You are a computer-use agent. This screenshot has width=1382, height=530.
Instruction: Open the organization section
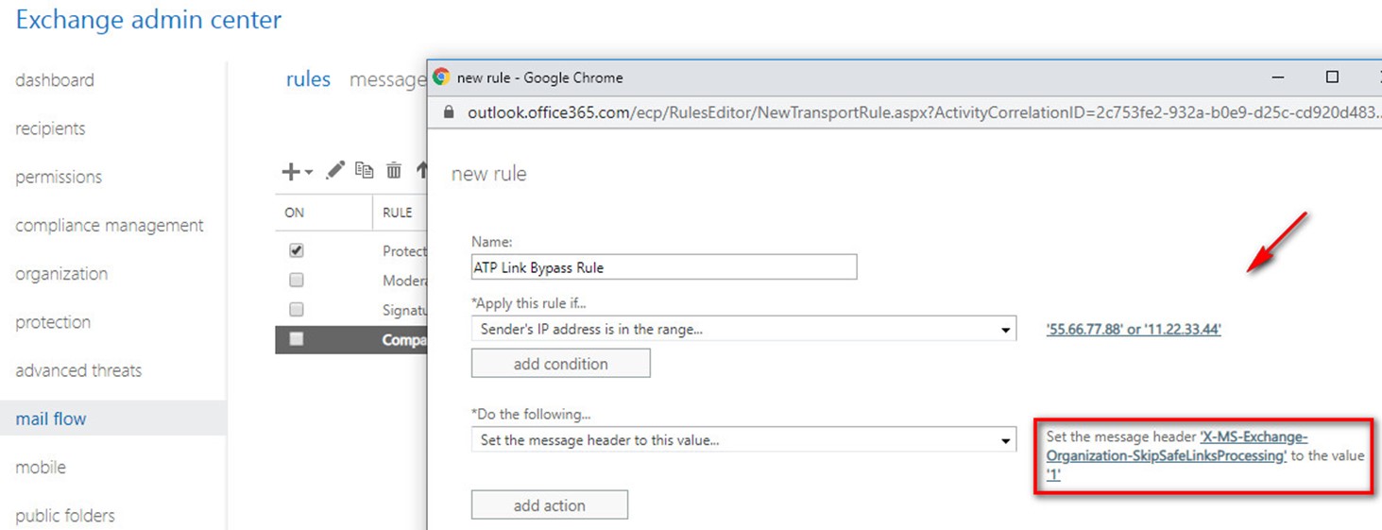pos(61,274)
